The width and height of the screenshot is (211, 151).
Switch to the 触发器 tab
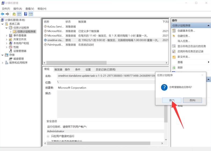pyautogui.click(x=58, y=70)
